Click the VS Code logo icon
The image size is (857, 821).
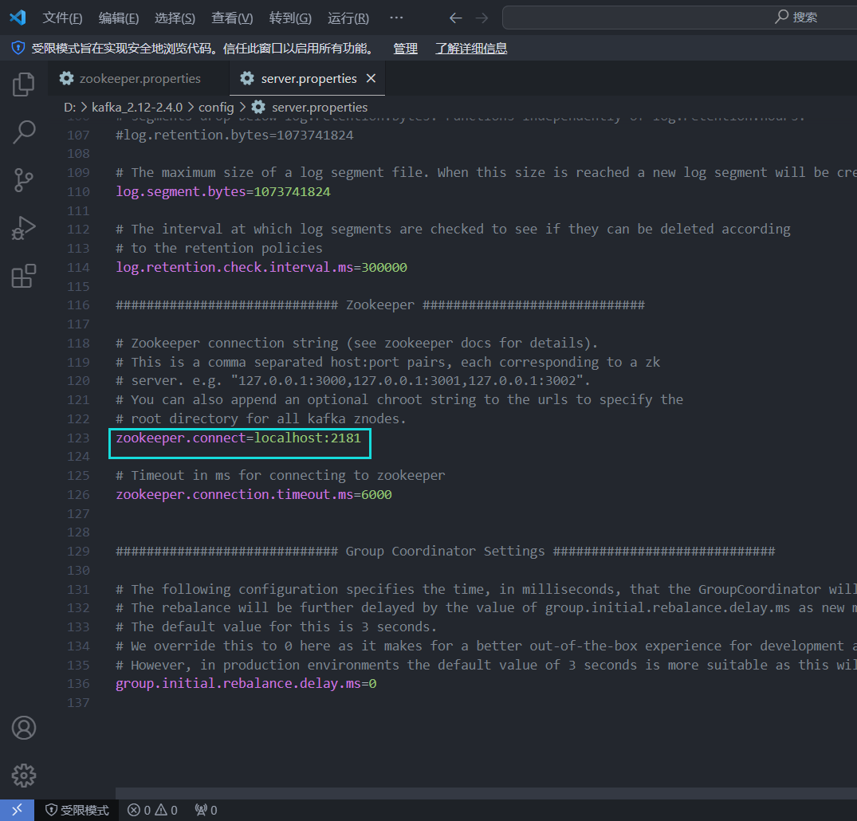coord(18,18)
